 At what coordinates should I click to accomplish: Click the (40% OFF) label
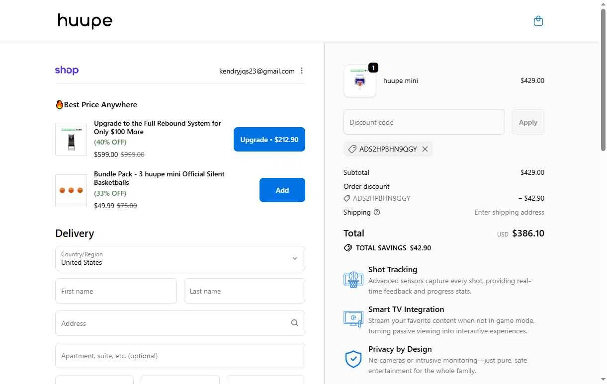coord(110,142)
